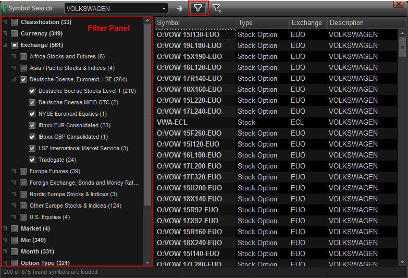Expand Africa Stocks and Futures node

pyautogui.click(x=14, y=56)
